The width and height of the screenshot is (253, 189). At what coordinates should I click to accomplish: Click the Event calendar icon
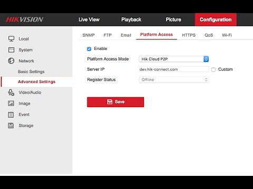click(11, 114)
